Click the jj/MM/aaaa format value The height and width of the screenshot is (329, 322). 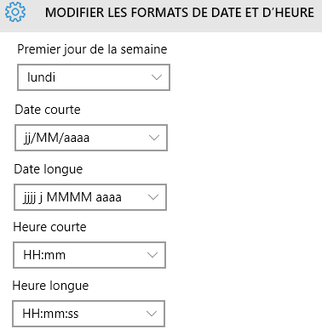pos(57,138)
